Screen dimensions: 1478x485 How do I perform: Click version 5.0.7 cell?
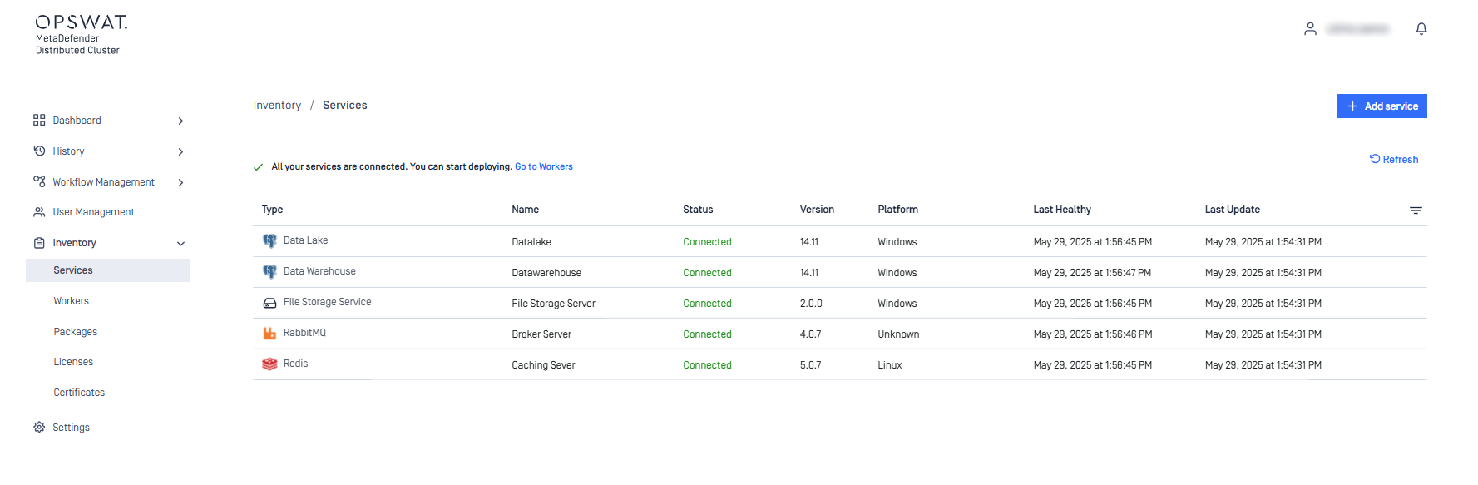click(811, 365)
